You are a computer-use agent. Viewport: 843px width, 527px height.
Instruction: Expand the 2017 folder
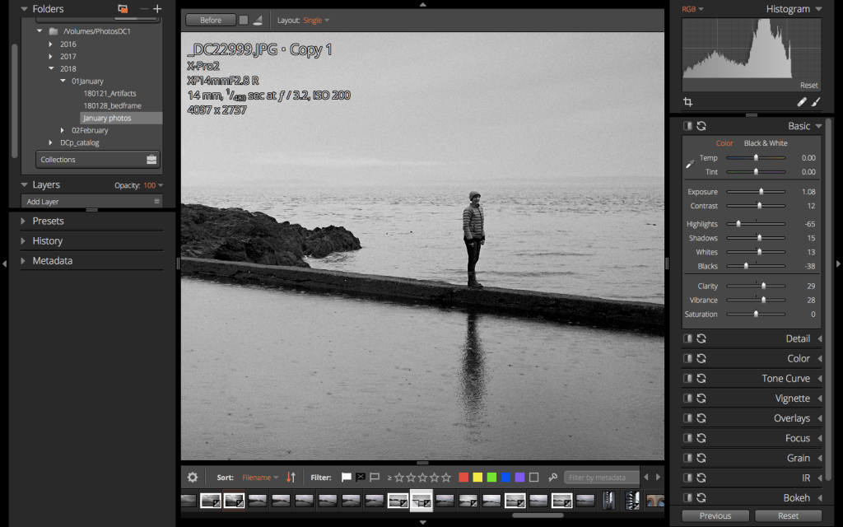click(x=51, y=56)
